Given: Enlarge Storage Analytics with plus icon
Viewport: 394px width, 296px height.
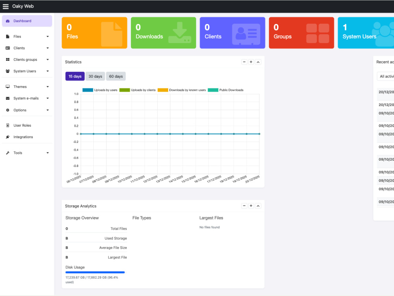Looking at the screenshot, I should tap(251, 206).
